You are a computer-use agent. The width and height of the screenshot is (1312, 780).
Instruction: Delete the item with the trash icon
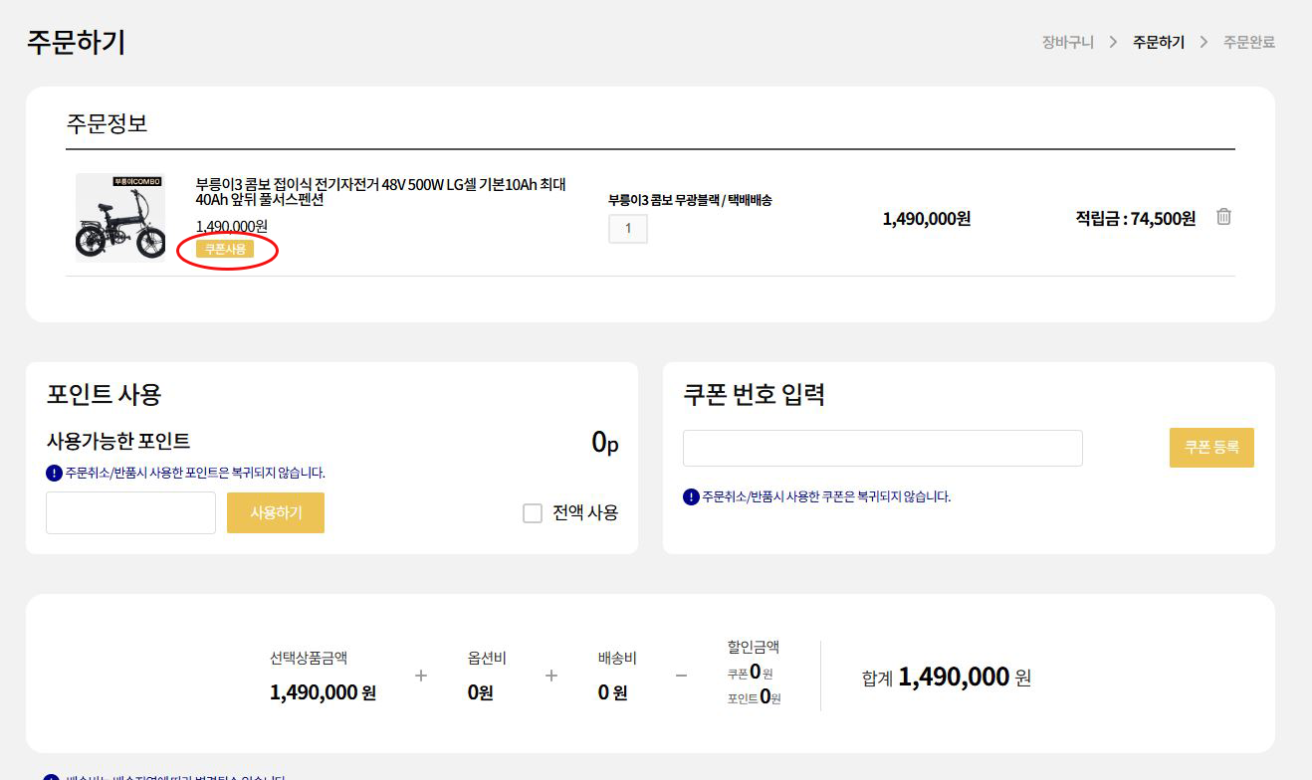(x=1223, y=217)
